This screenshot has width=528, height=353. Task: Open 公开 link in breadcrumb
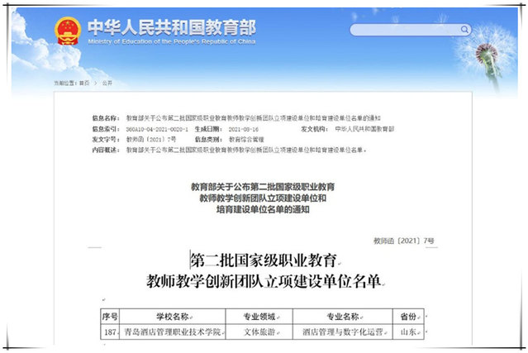[x=107, y=83]
